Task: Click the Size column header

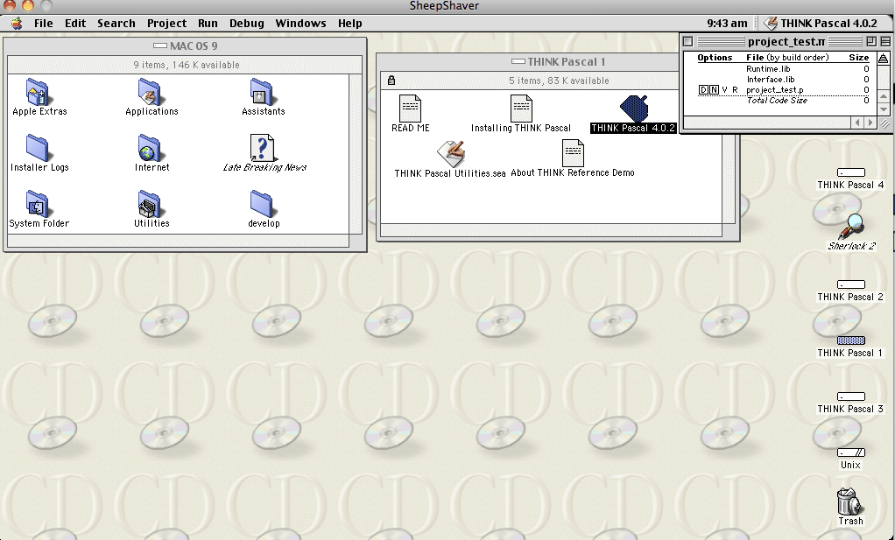Action: (858, 58)
